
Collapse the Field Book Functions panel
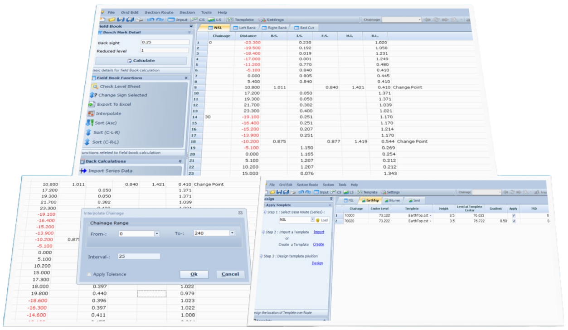(x=186, y=78)
